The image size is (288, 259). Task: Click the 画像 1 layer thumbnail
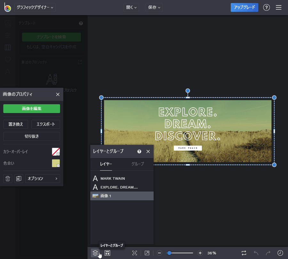click(x=95, y=196)
